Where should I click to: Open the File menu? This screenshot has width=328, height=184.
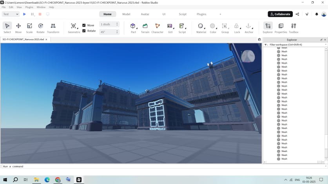coord(4,7)
